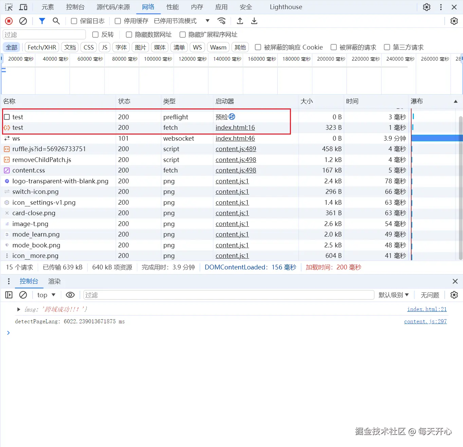Close the console drawer
This screenshot has height=447, width=463.
pos(455,281)
